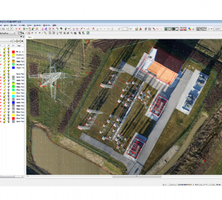222x200 pixels.
Task: Click the cyan layer color swatch
Action: tap(13, 96)
